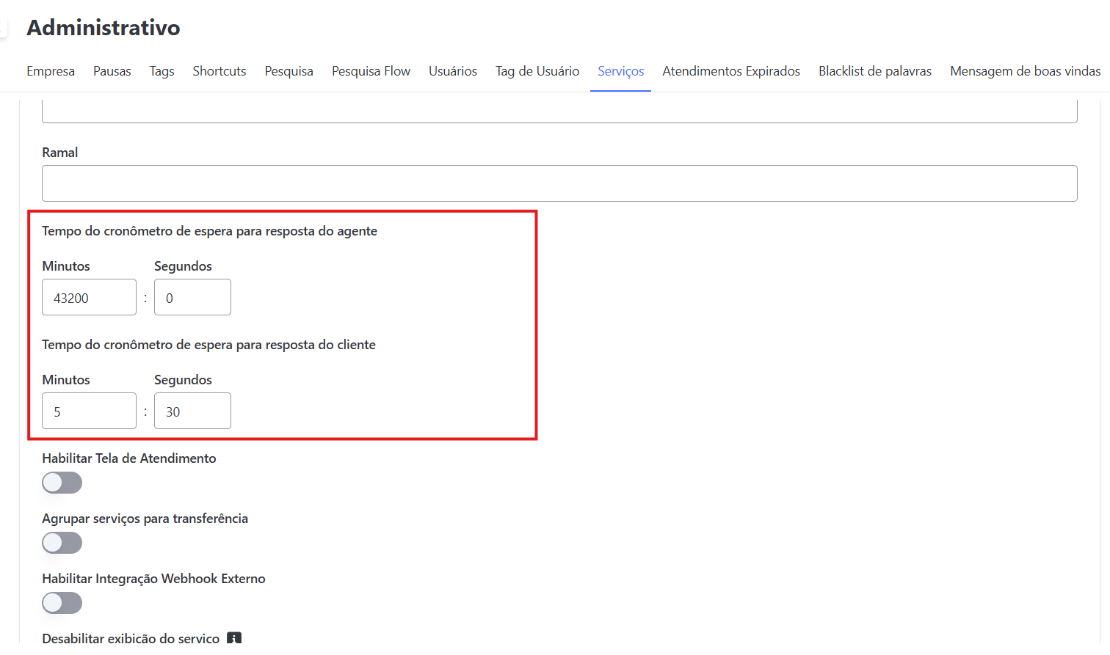Click the client wait Minutos field showing 5

89,411
